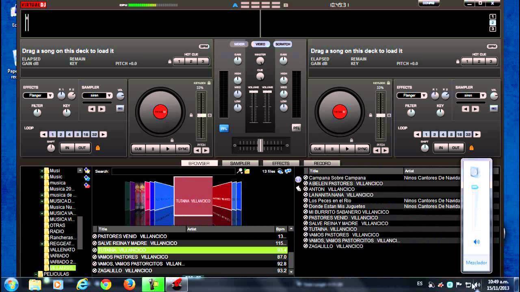Expand the REGGEAT... folder in the tree
This screenshot has height=292, width=520.
coord(42,244)
